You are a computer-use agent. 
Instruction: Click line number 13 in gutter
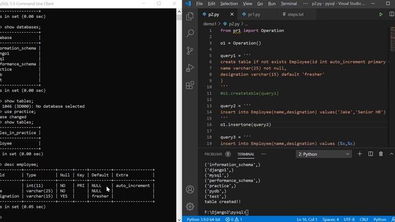pyautogui.click(x=209, y=106)
